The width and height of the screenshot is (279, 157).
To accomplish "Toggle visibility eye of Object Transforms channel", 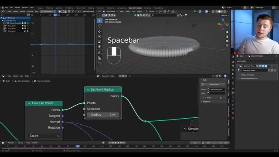I will click(8, 23).
